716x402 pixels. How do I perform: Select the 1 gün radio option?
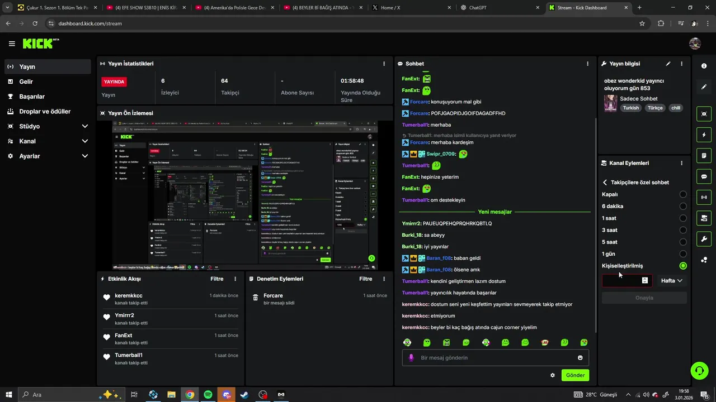(x=683, y=254)
